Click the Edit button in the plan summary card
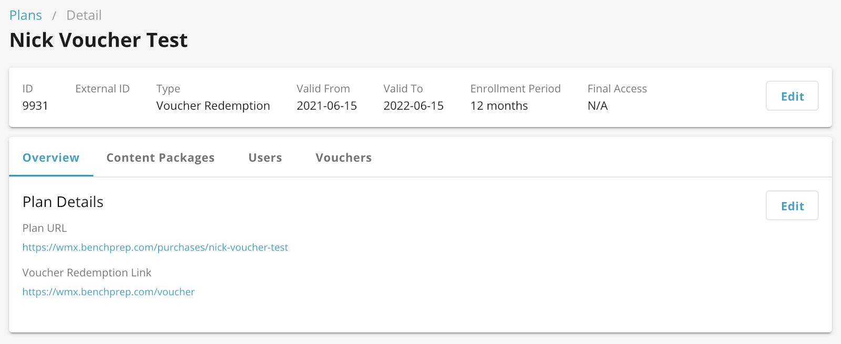 792,96
